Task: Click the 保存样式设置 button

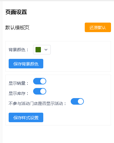Action: point(26,117)
